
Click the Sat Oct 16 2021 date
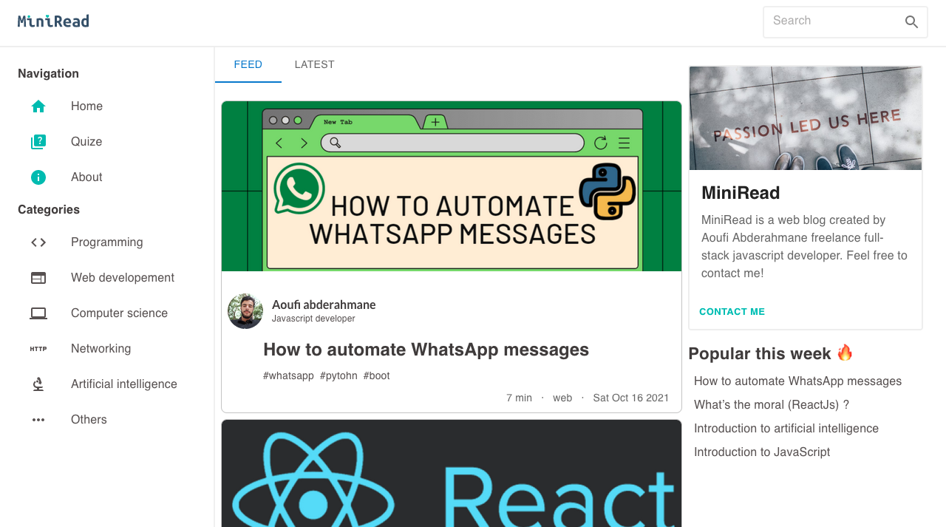coord(631,398)
